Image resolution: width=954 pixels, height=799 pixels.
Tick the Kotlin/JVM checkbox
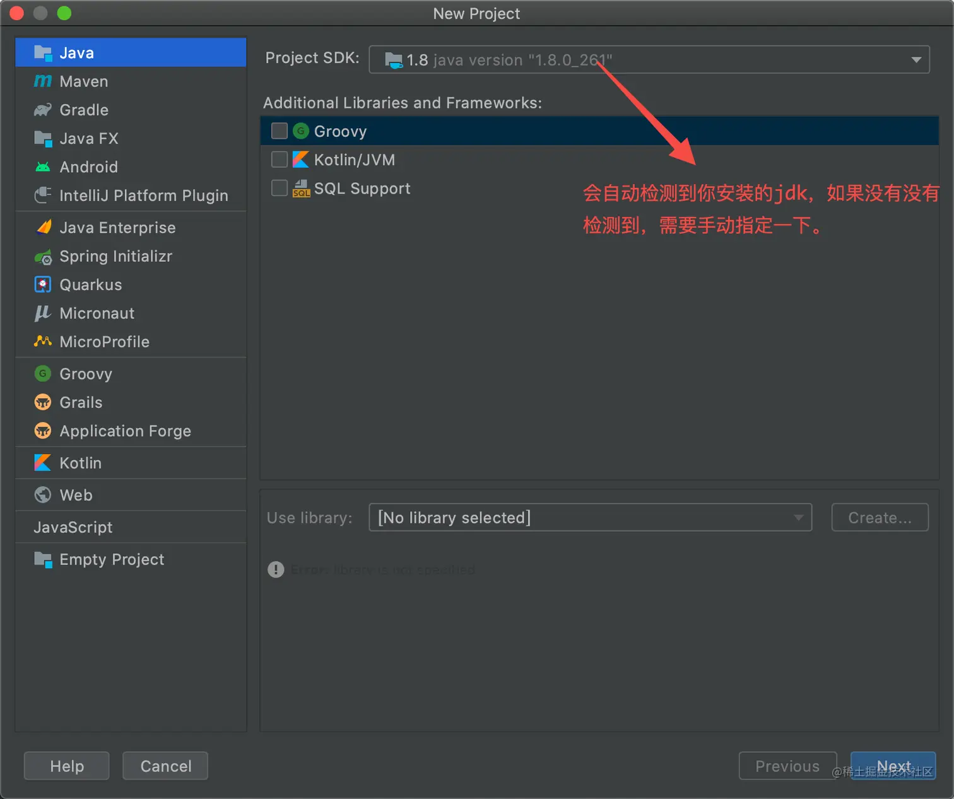click(280, 160)
